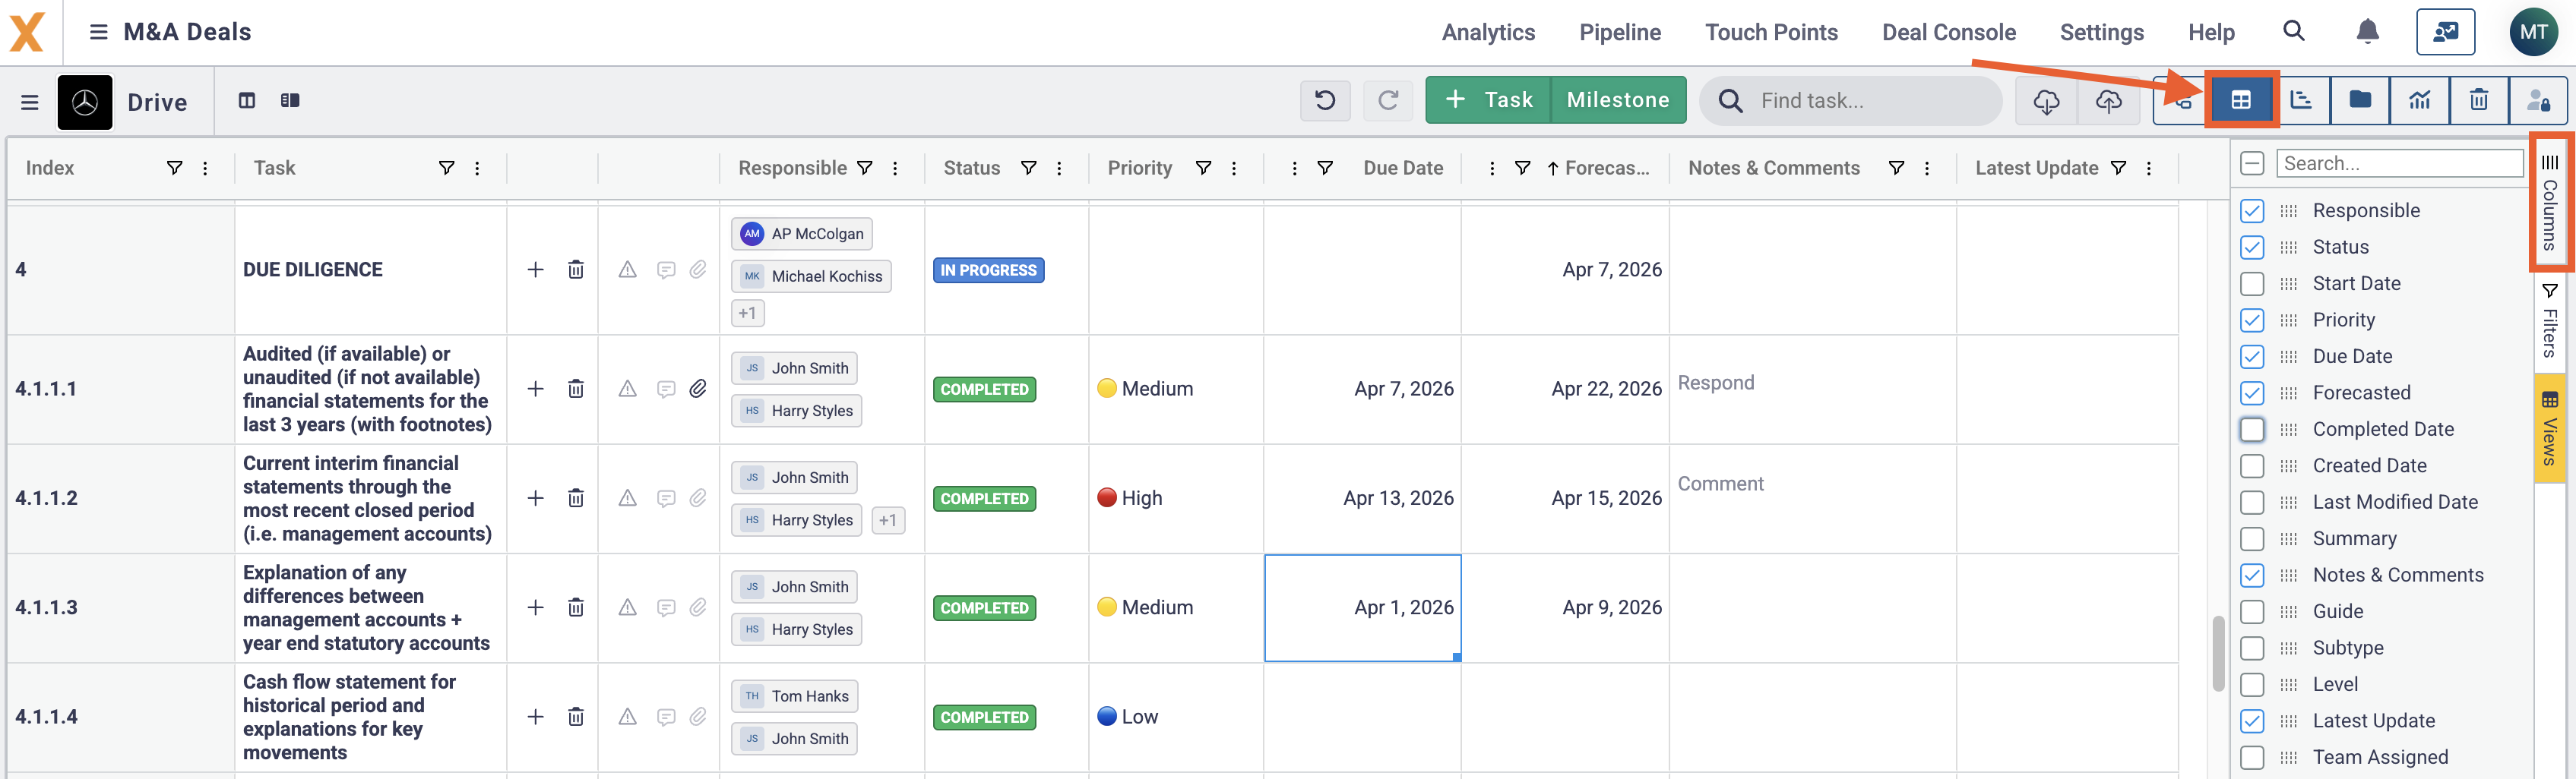The width and height of the screenshot is (2576, 779).
Task: Open the Responsible column filter
Action: [865, 168]
